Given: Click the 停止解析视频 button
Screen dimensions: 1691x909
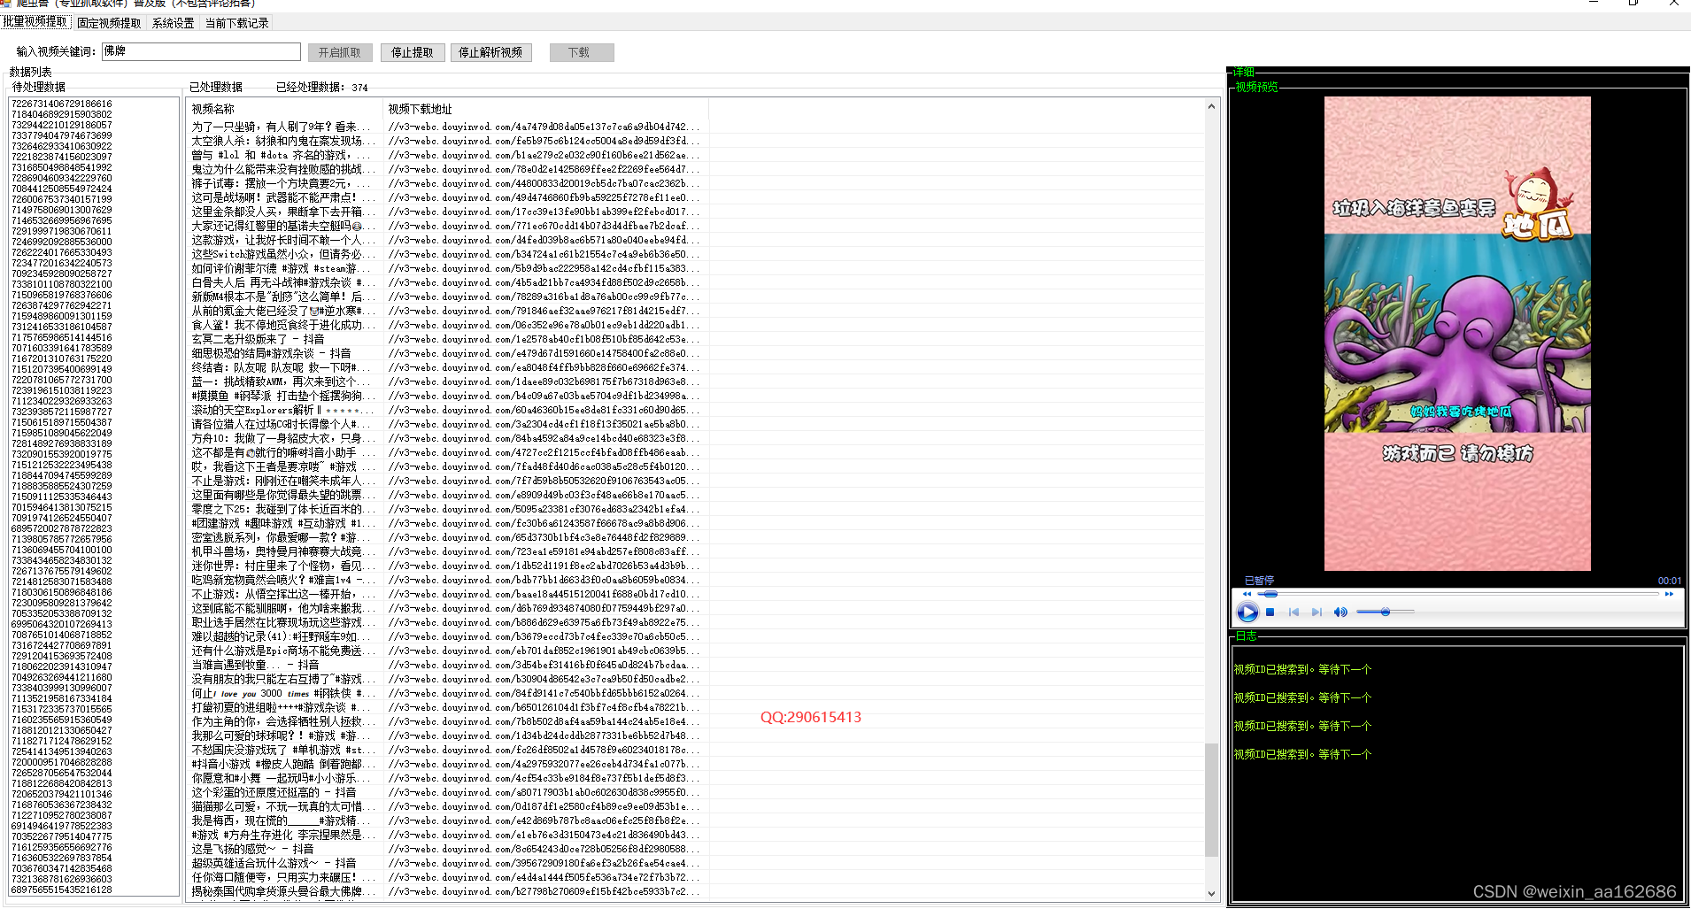Looking at the screenshot, I should point(490,52).
